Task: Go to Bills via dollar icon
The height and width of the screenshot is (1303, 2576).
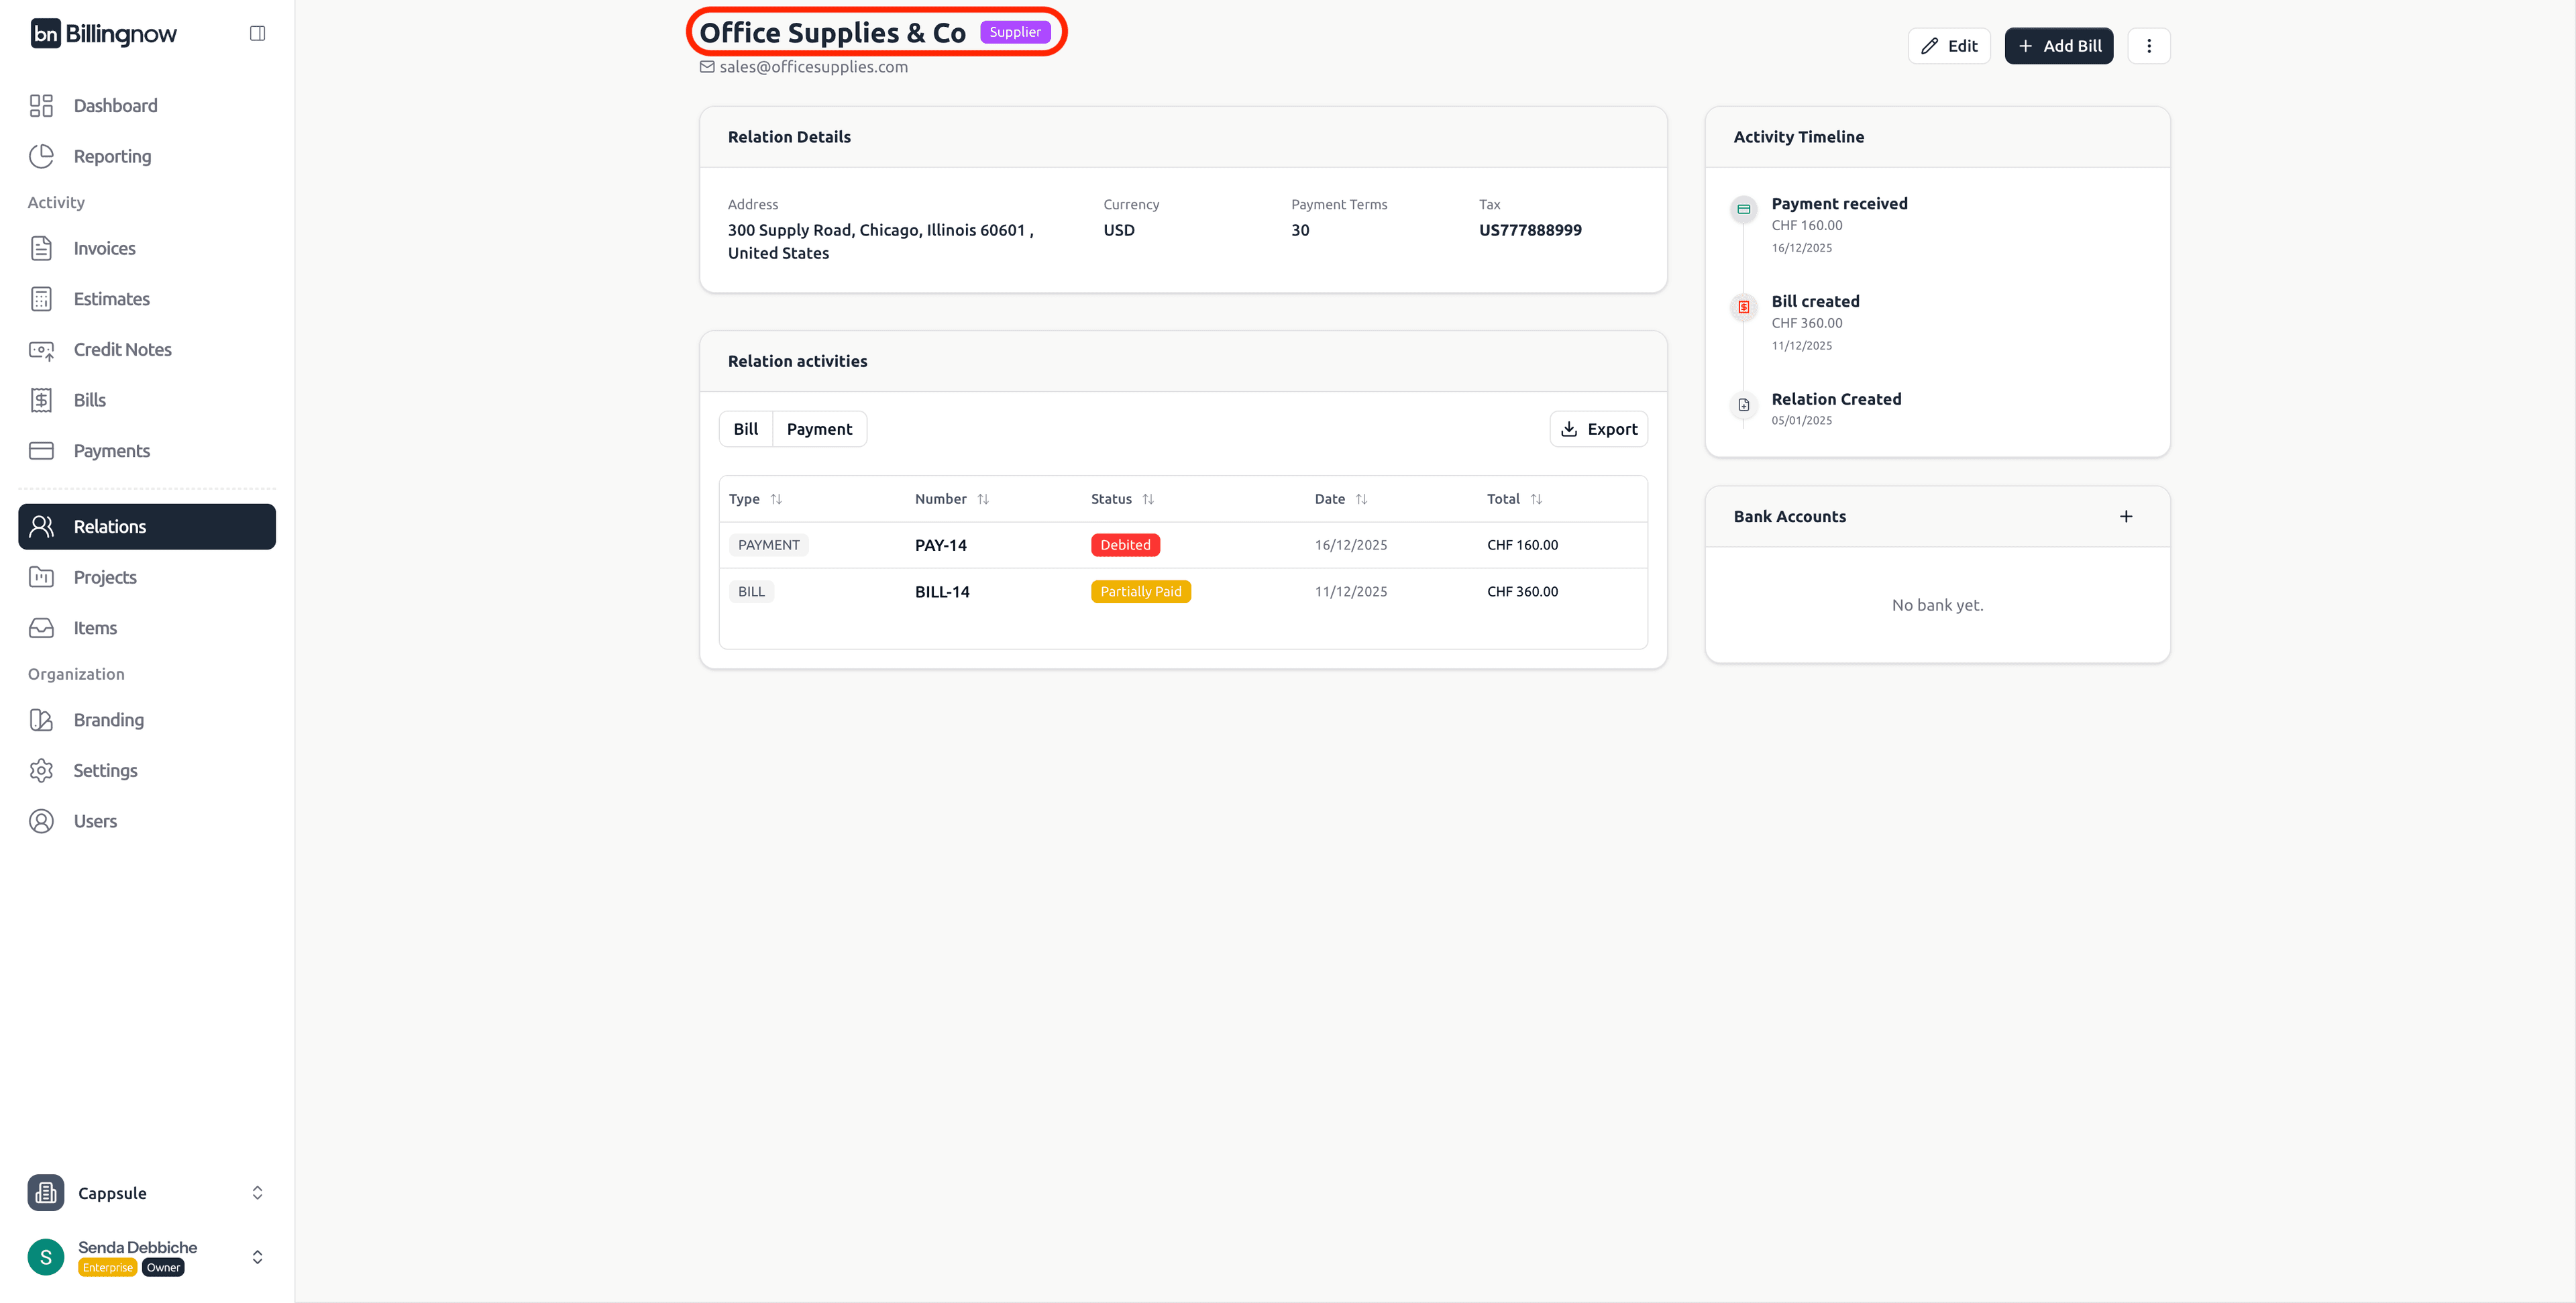Action: pos(41,400)
